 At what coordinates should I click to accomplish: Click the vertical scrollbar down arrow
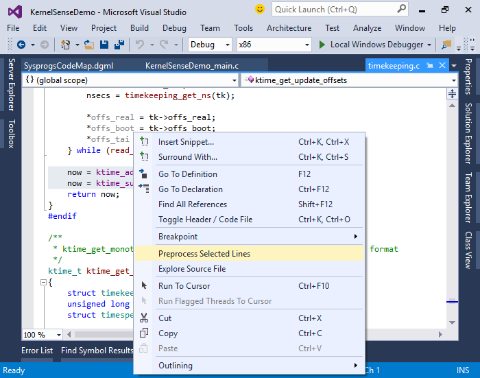(452, 322)
